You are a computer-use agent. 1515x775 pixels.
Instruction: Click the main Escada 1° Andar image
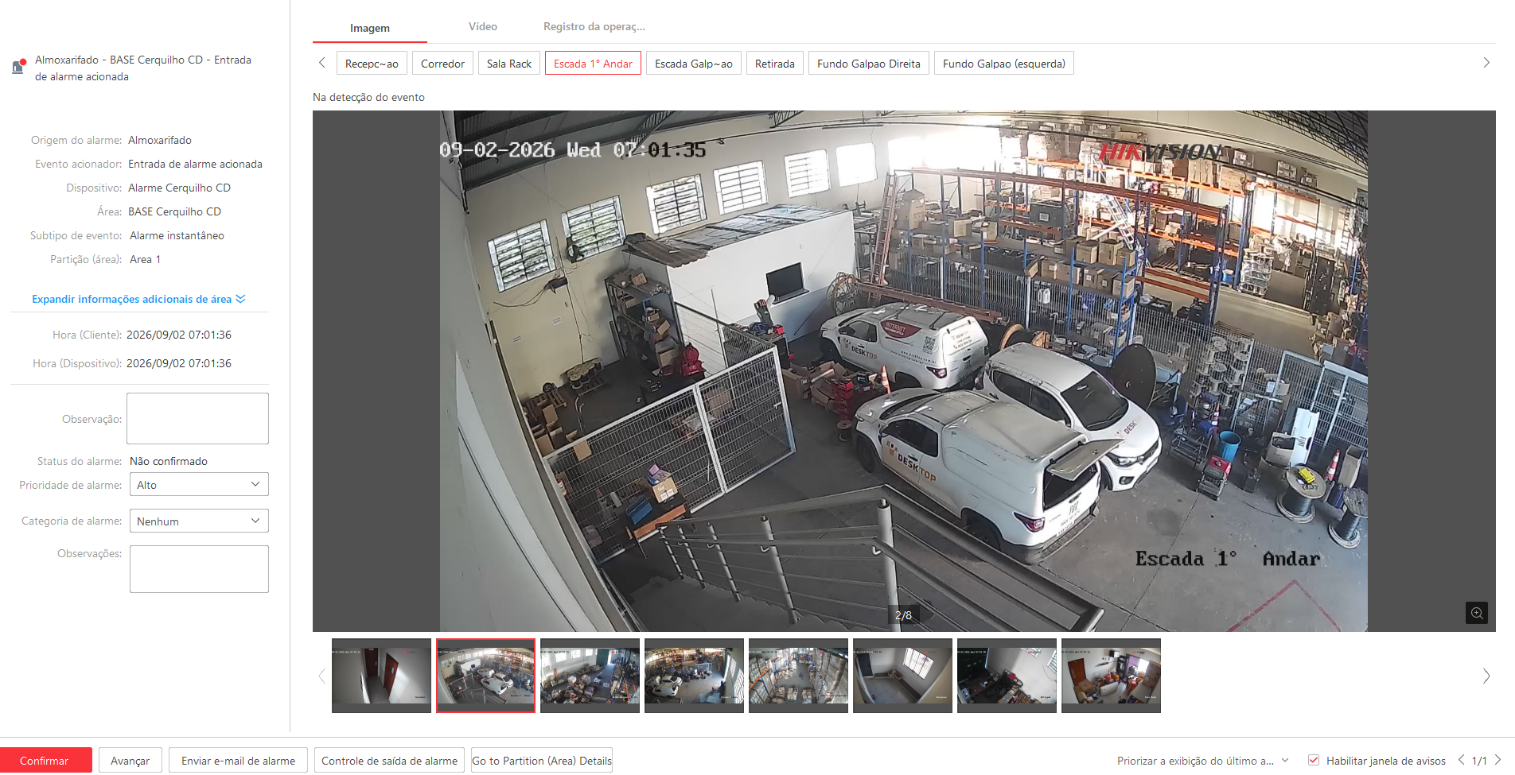(904, 371)
